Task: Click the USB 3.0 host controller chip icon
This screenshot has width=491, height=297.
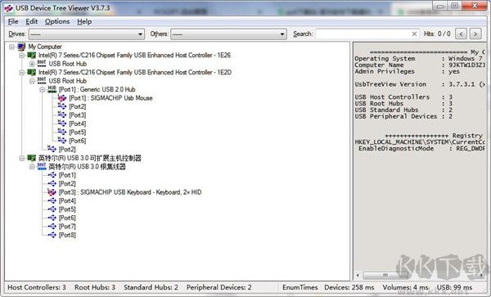Action: coord(31,158)
